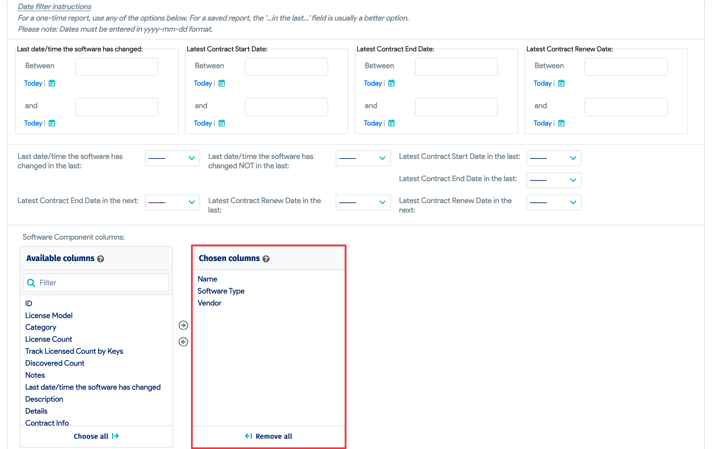Set software changed 'and' date to Today

(x=33, y=123)
